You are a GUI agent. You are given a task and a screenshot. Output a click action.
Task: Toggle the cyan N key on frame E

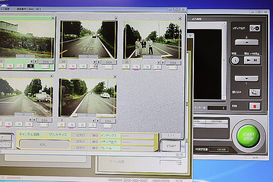[82, 125]
